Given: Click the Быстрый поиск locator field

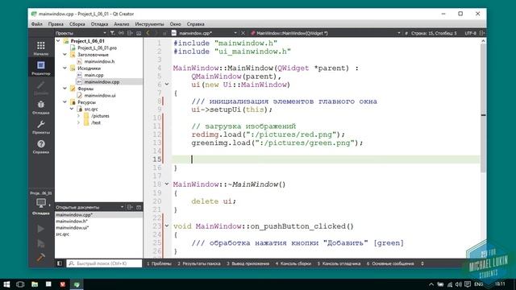Looking at the screenshot, I should pos(104,263).
